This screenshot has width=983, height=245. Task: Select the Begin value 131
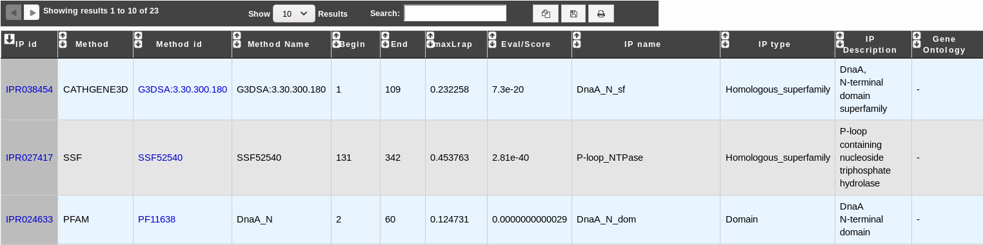[x=344, y=158]
